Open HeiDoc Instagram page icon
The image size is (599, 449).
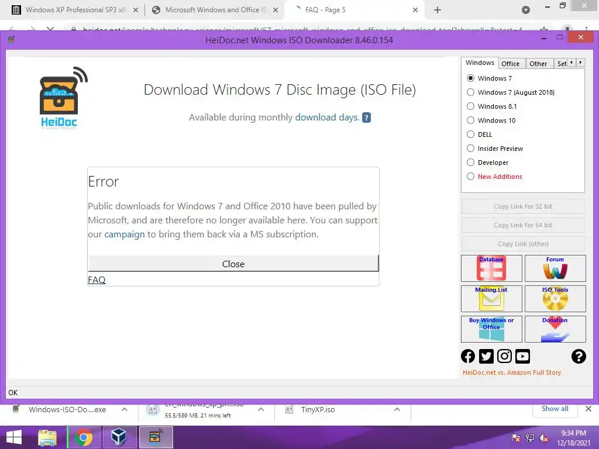[x=504, y=356]
